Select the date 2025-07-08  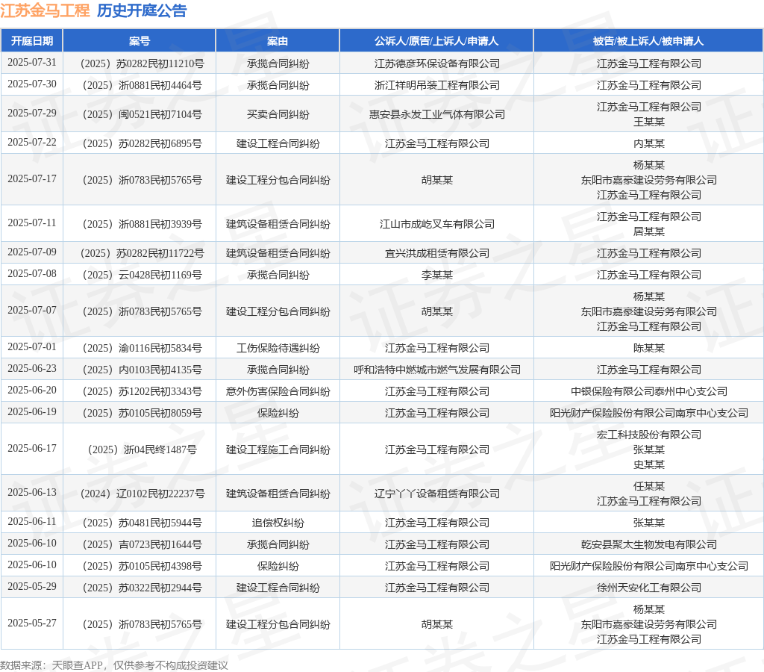tap(32, 273)
